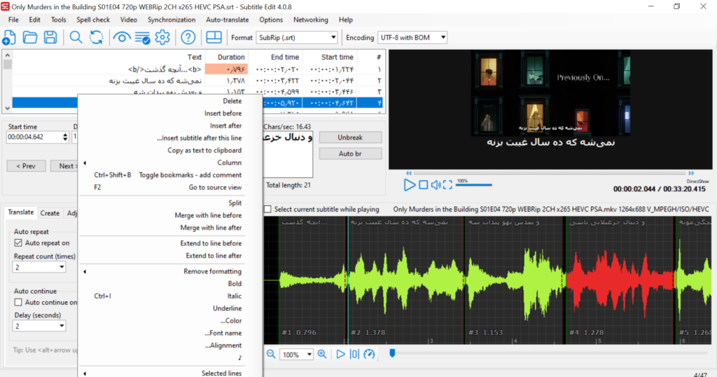The width and height of the screenshot is (717, 377).
Task: Save the subtitle using the floppy disk icon
Action: [x=50, y=37]
